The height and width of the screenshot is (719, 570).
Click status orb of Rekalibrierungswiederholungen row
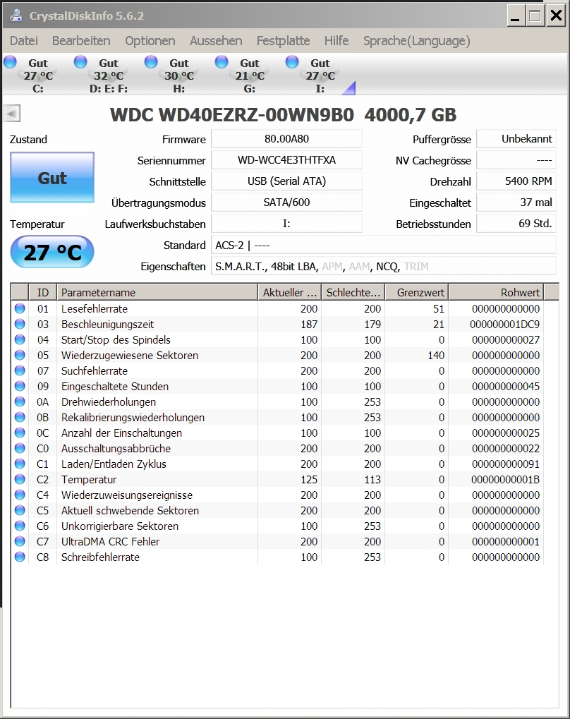(x=20, y=417)
